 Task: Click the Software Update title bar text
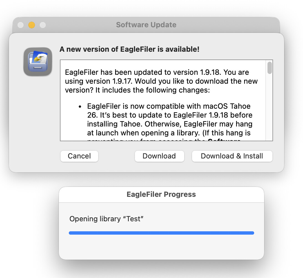click(146, 25)
